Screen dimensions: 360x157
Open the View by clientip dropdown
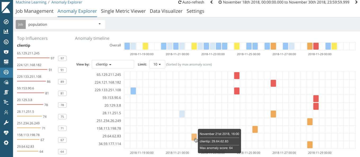click(113, 64)
